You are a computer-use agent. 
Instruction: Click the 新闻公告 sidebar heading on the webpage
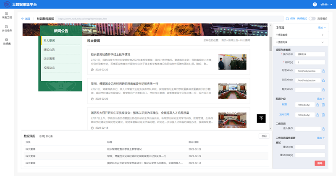[61, 31]
